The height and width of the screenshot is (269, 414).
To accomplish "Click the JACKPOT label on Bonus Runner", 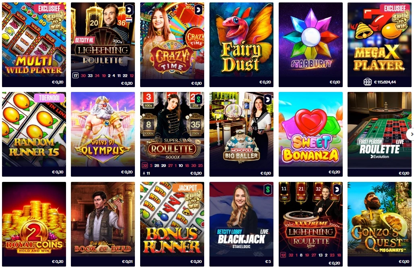I will coord(187,188).
